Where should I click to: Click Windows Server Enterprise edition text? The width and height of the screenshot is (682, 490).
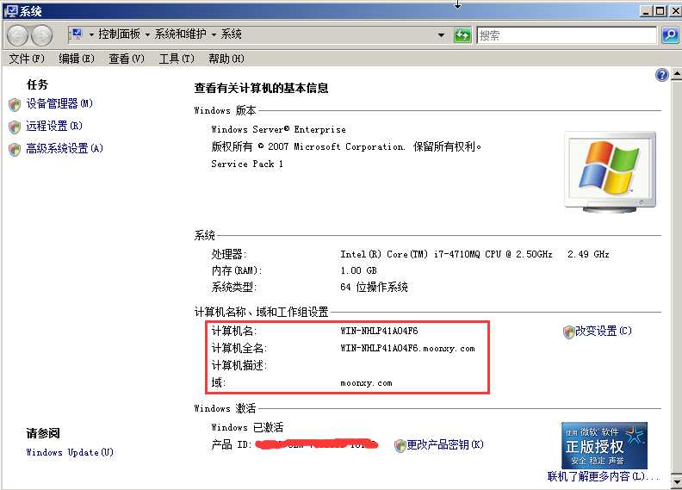tap(278, 129)
